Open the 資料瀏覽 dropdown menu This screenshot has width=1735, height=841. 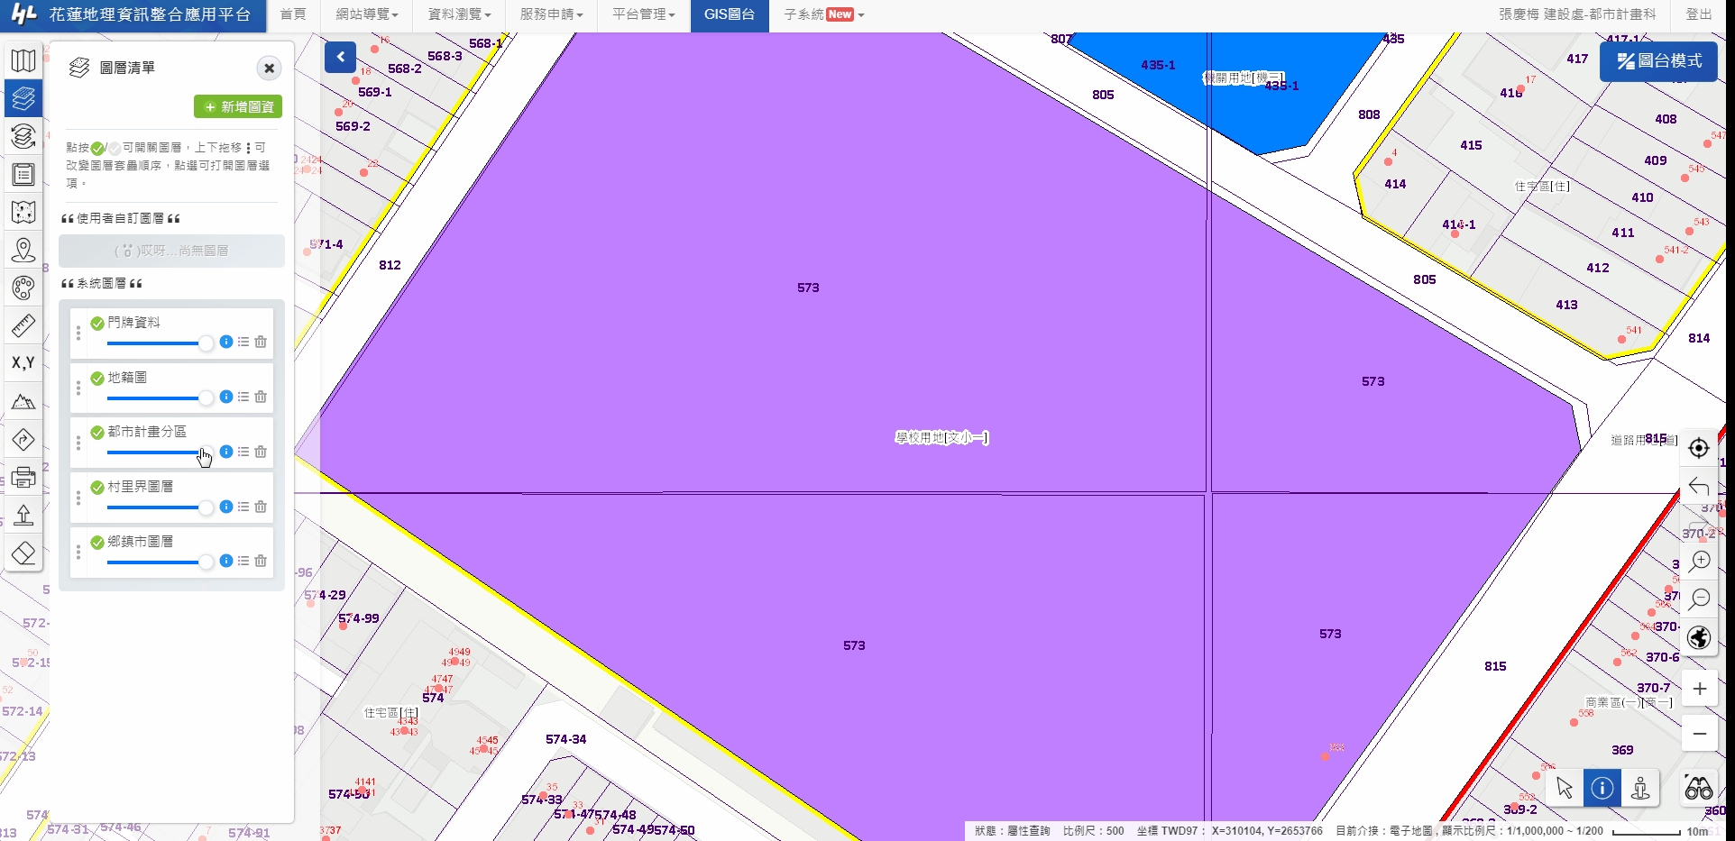[x=459, y=14]
